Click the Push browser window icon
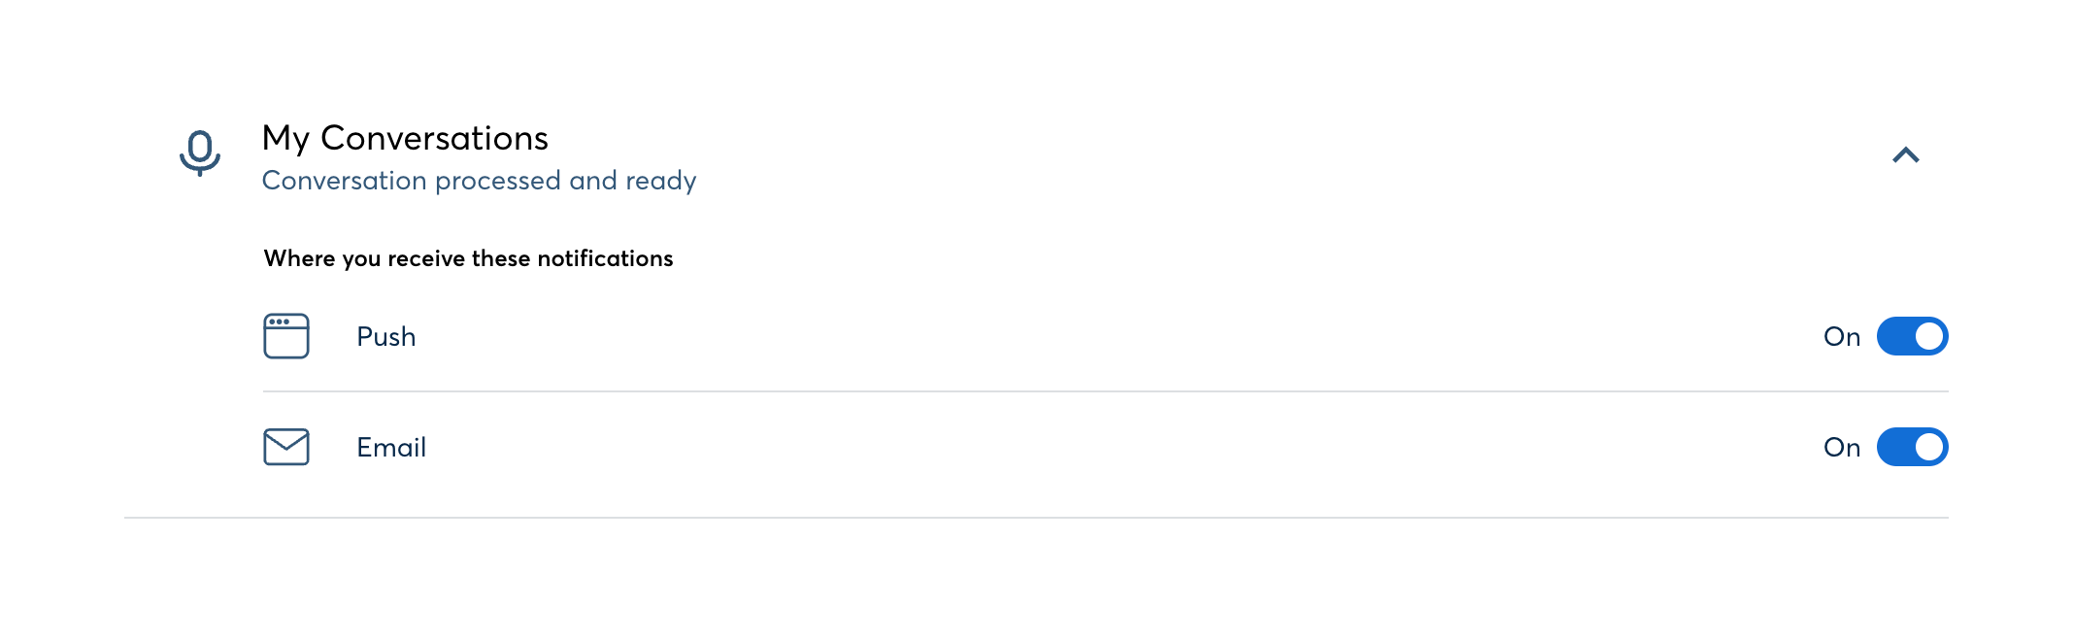The height and width of the screenshot is (643, 2073). (x=286, y=336)
